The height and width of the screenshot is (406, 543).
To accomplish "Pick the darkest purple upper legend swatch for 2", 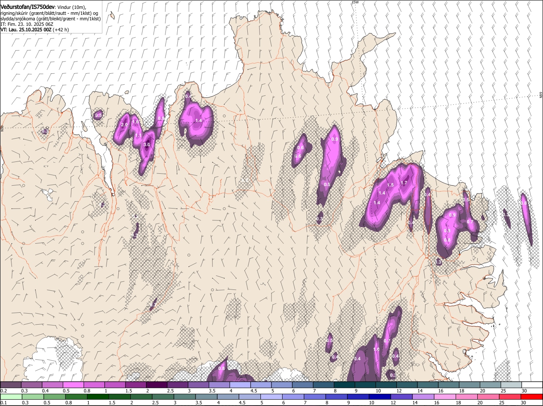I will coord(156,385).
